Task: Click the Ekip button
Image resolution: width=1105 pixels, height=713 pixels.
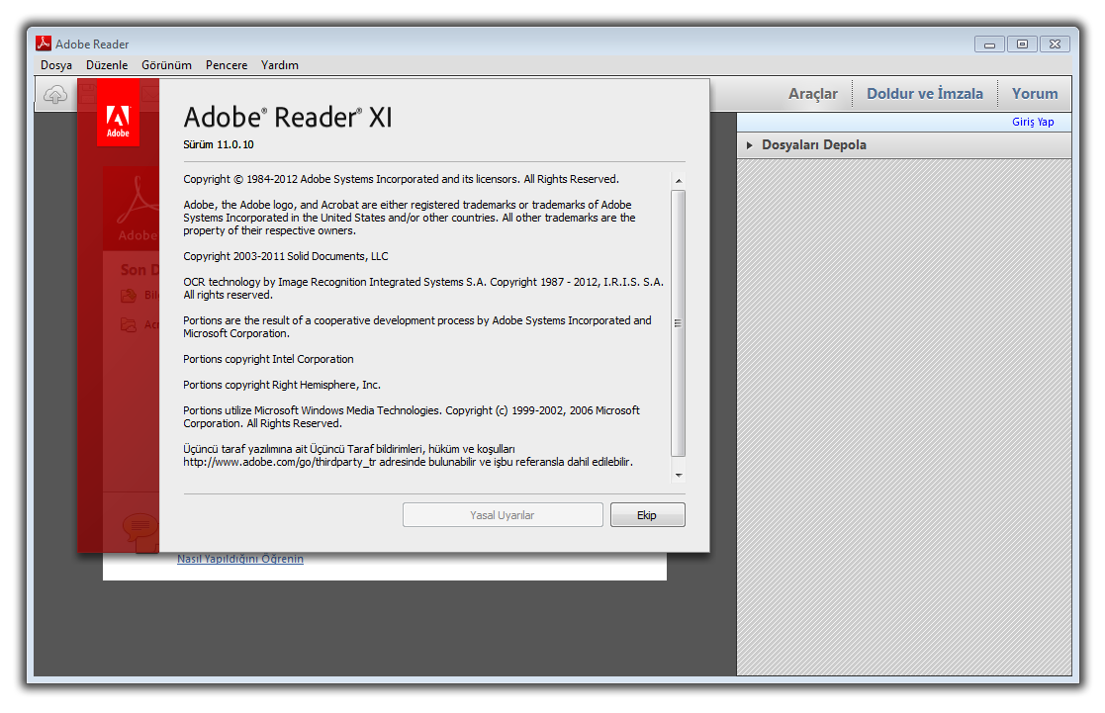Action: [648, 515]
